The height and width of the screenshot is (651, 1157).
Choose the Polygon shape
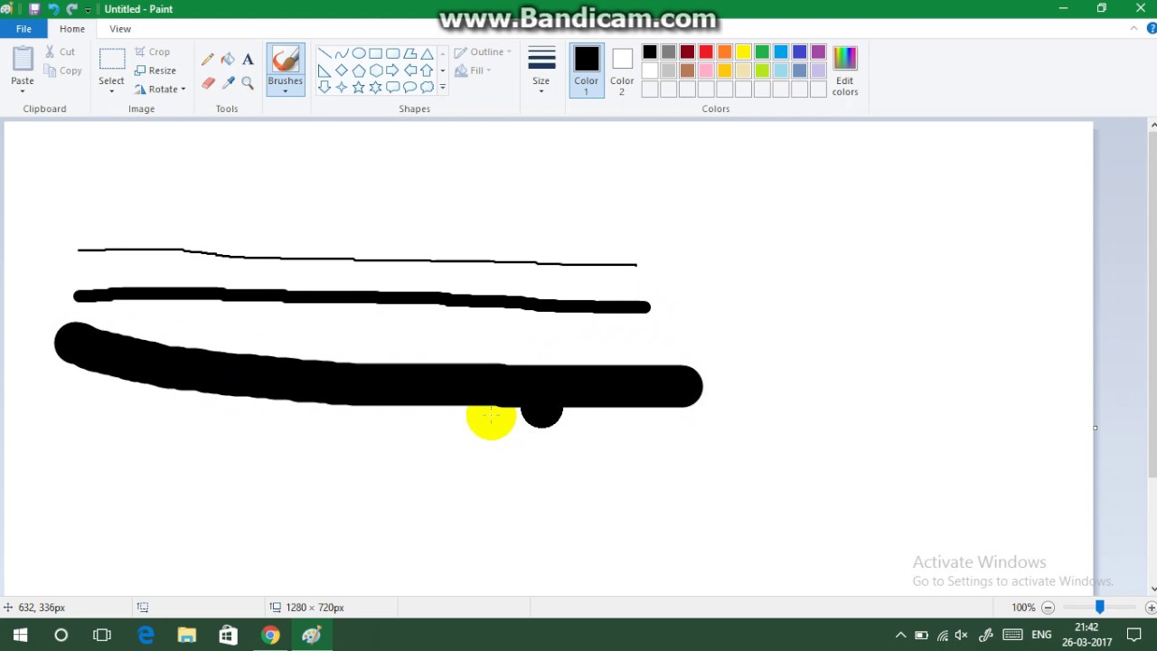tap(410, 53)
